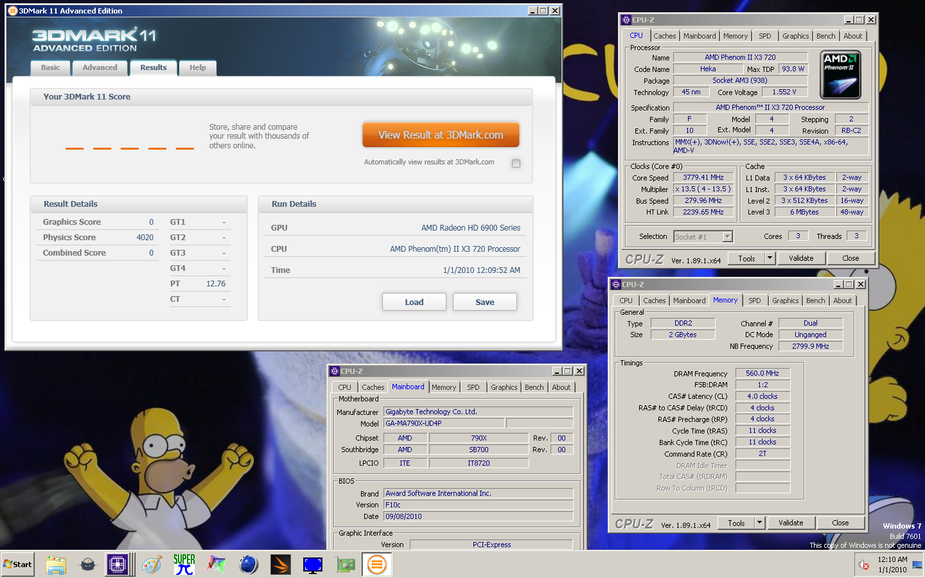This screenshot has height=578, width=925.
Task: Click View Result at 3DMark.com button
Action: click(x=441, y=135)
